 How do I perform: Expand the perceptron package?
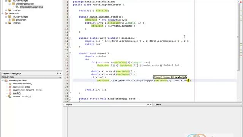point(9,20)
